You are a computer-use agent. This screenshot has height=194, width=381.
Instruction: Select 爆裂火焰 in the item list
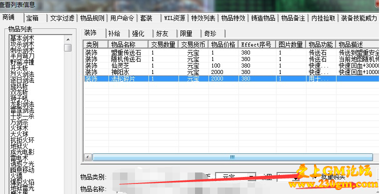click(x=22, y=182)
